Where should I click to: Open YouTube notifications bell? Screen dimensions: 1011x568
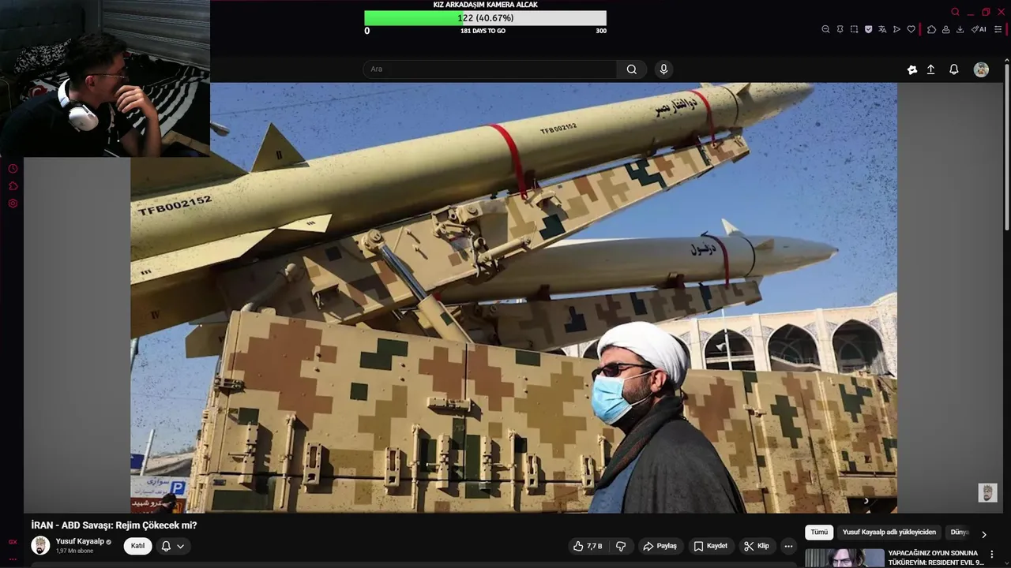coord(954,69)
